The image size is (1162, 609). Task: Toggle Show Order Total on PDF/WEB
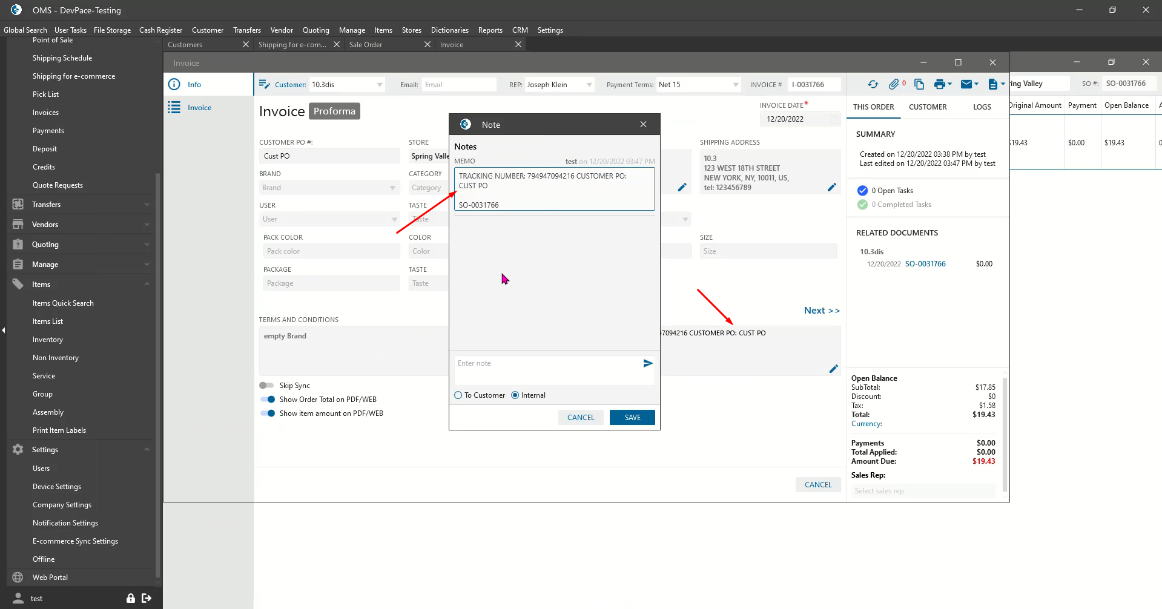pos(267,400)
